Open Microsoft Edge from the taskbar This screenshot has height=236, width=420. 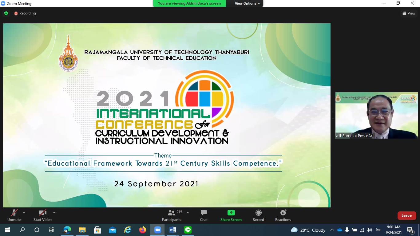coord(67,230)
